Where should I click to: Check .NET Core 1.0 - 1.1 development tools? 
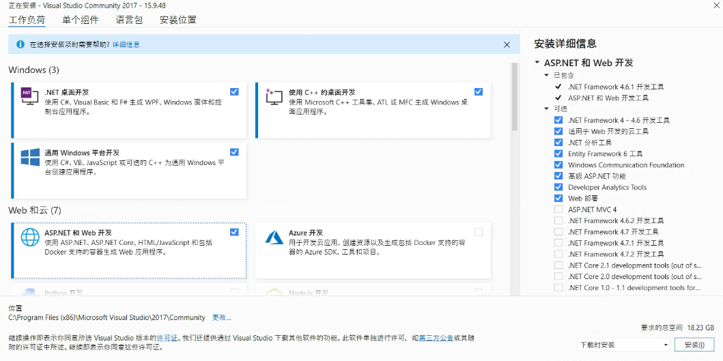click(558, 288)
